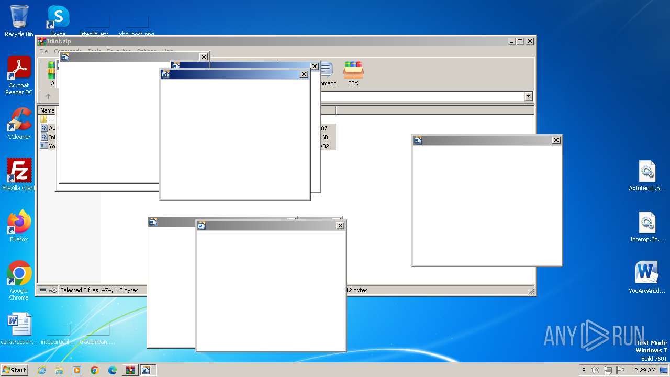This screenshot has width=670, height=377.
Task: Click 'Selected 3 files, 474,112 bytes' status text
Action: (99, 290)
